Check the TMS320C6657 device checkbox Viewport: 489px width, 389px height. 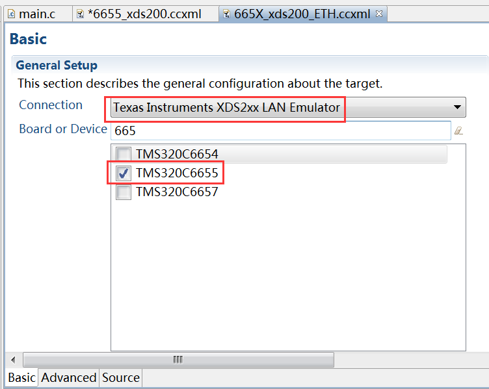coord(124,192)
